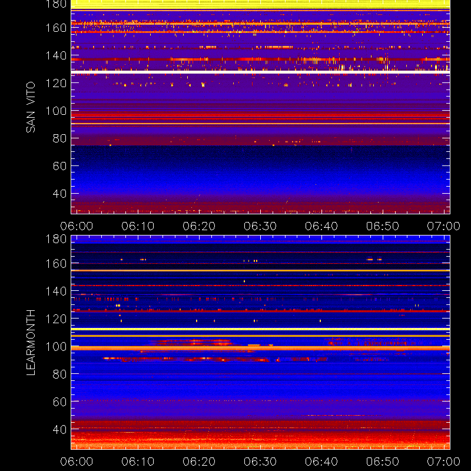Viewport: 471px width, 471px height.
Task: Pick the 160 frequency label on Learmonth axis
Action: click(56, 263)
